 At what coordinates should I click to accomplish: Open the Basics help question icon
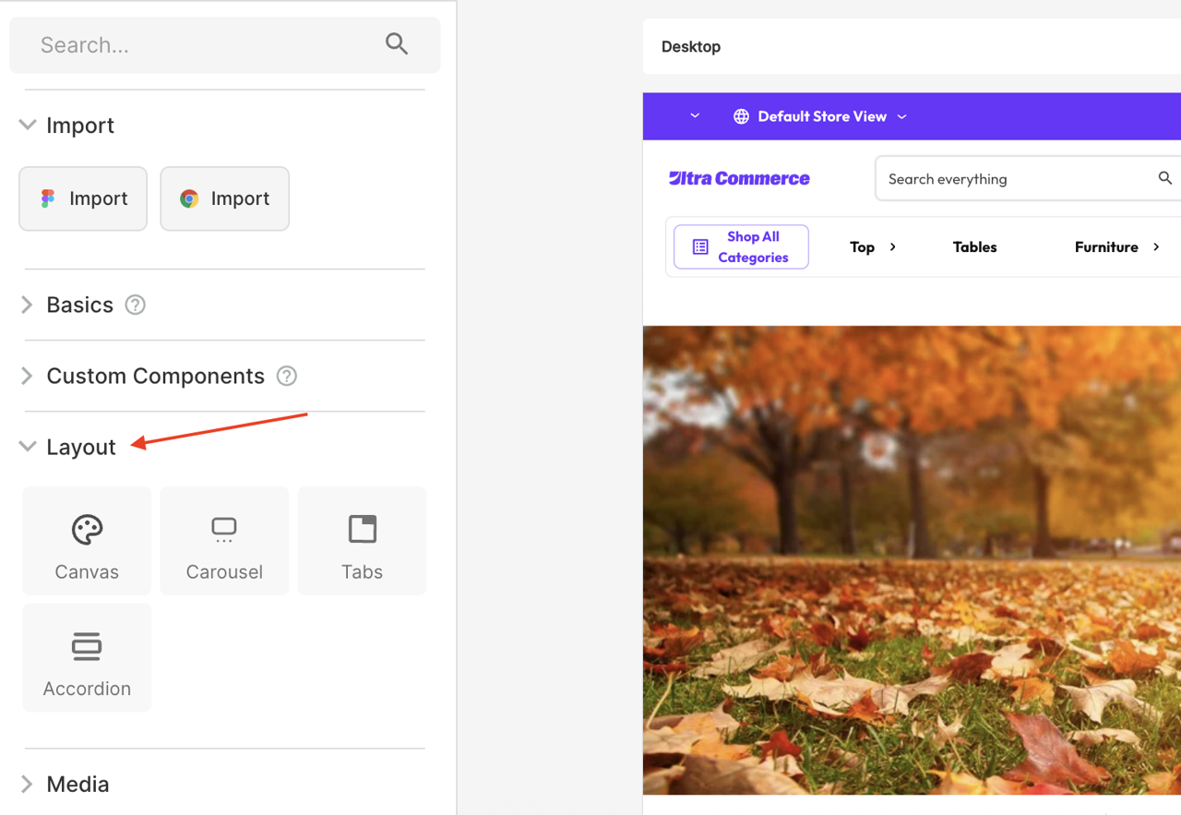pyautogui.click(x=135, y=305)
